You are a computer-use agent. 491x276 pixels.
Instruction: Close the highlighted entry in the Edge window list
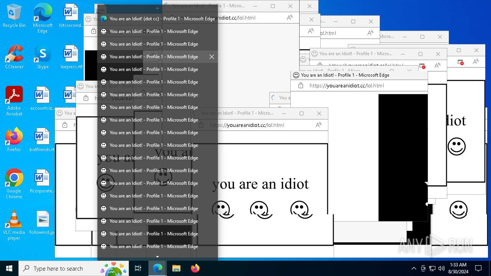(x=212, y=57)
